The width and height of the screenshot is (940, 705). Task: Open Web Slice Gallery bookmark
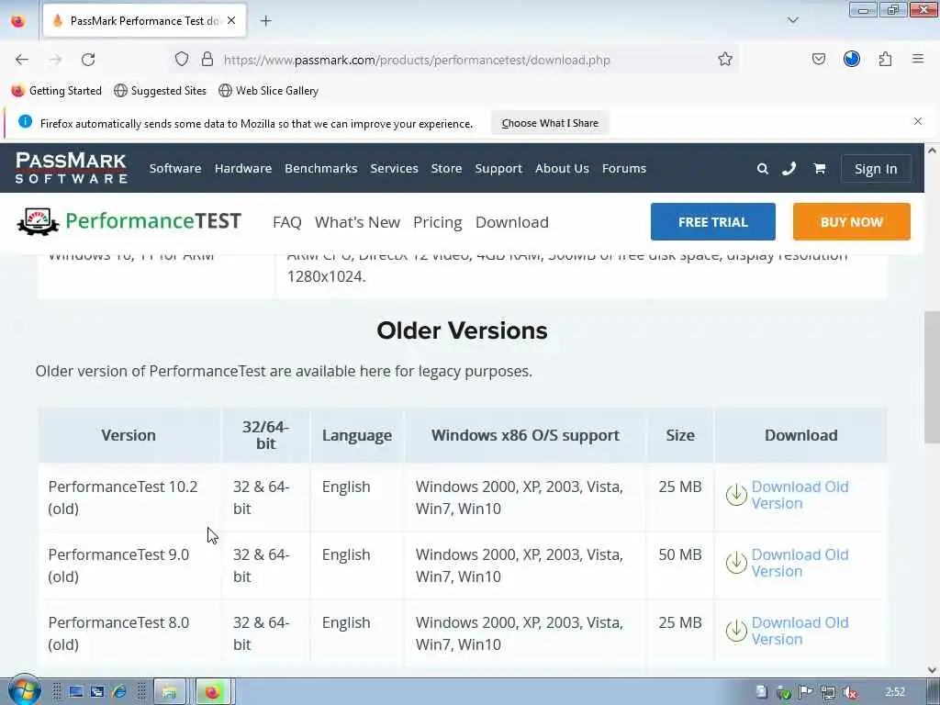click(269, 91)
